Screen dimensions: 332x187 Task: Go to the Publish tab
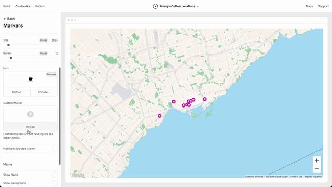[40, 6]
